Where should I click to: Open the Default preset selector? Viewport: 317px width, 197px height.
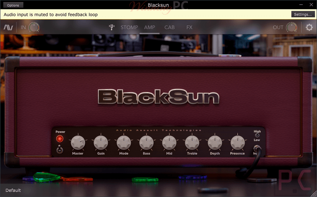[x=13, y=190]
